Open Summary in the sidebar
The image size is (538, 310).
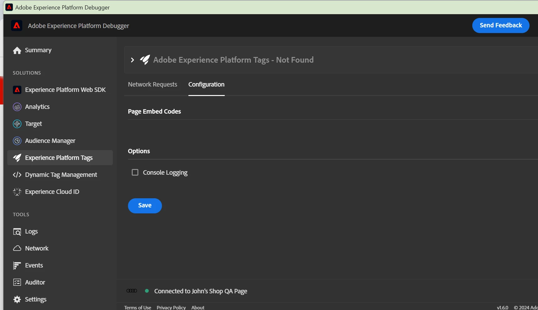(x=60, y=50)
